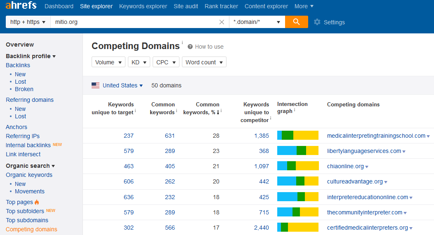
Task: Click the 1,097 unique competitor keywords value
Action: pos(262,166)
